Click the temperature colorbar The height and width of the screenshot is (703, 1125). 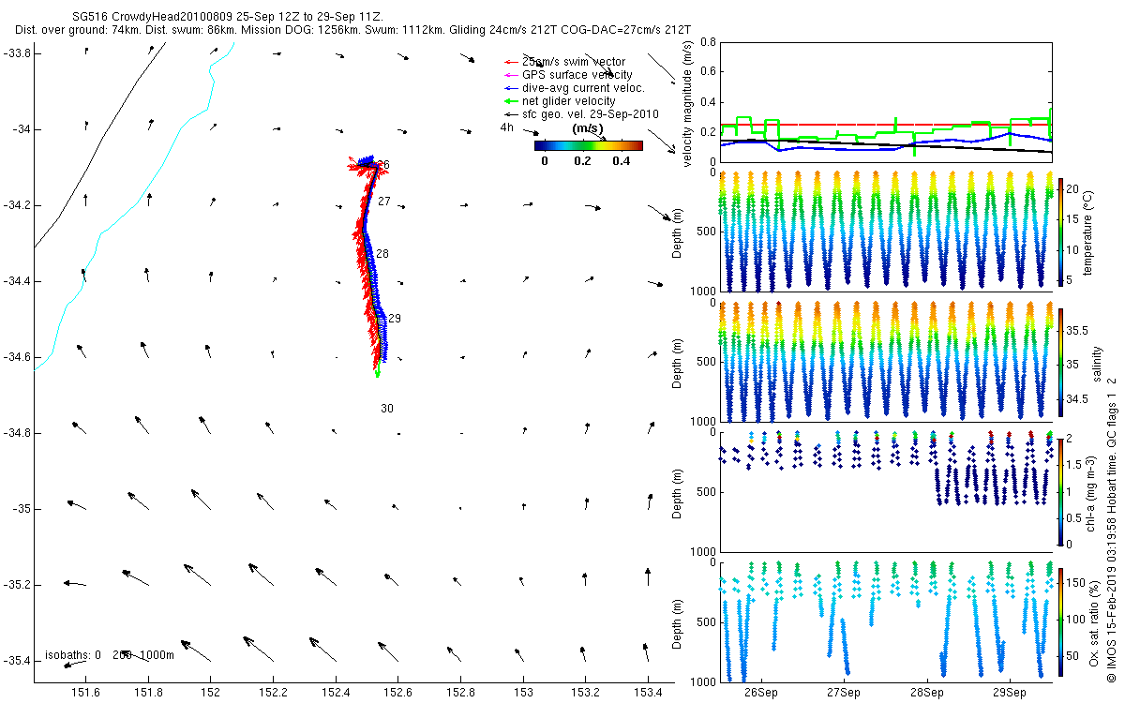click(1061, 232)
